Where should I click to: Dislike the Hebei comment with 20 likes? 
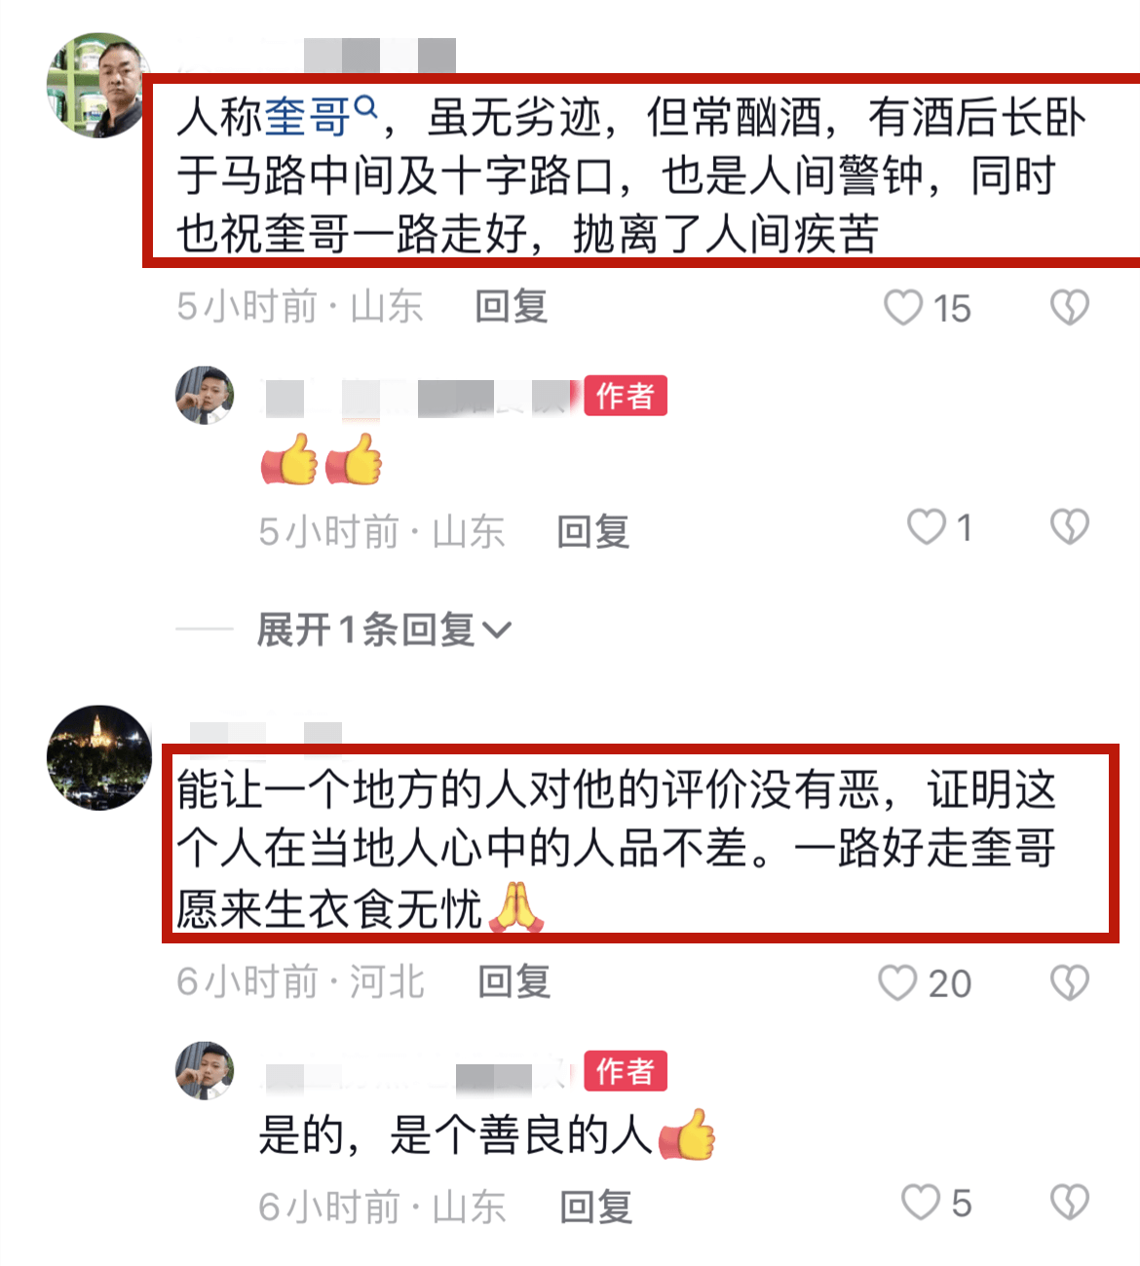pos(1069,982)
